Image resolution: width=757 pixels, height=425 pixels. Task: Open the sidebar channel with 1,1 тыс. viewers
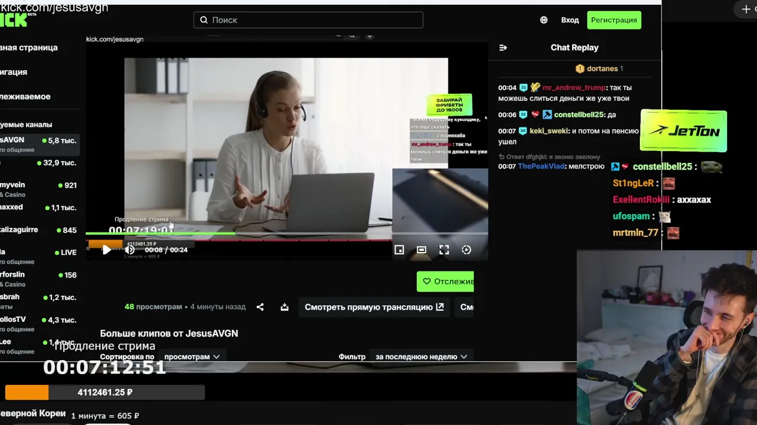pos(39,208)
